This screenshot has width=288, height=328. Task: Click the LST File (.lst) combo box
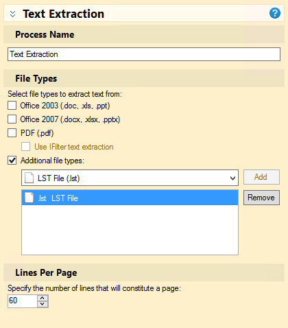tap(130, 178)
